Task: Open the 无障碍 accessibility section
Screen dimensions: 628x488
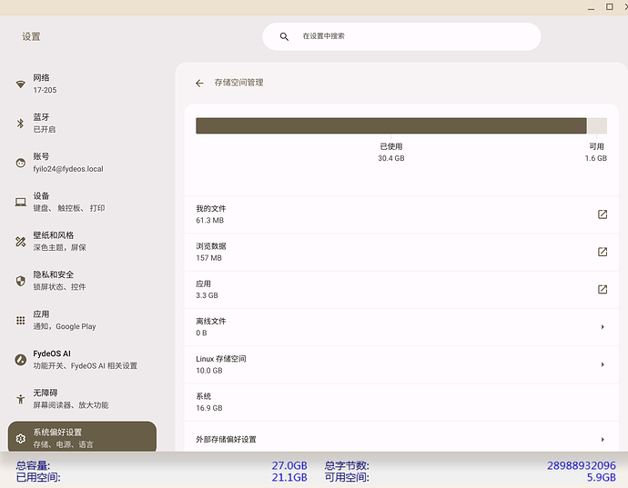Action: 82,398
